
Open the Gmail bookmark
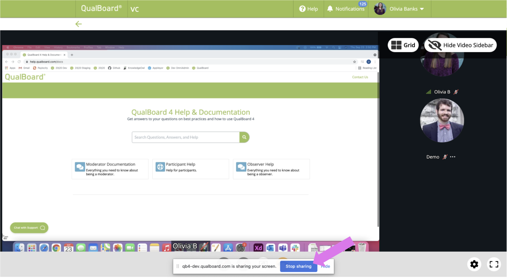click(x=24, y=68)
